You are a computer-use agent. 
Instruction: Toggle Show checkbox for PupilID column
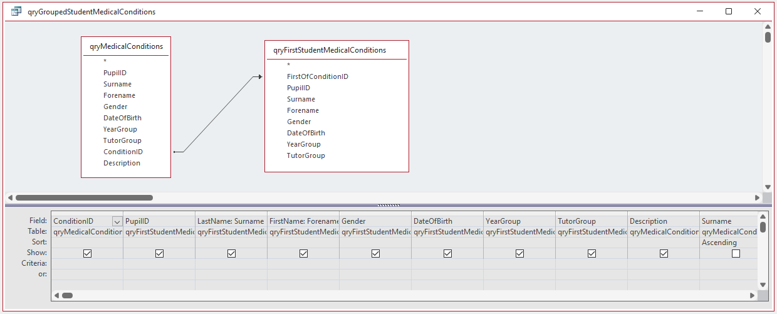(x=159, y=254)
